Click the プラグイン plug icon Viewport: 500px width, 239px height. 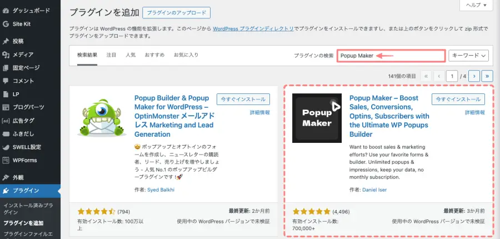[x=6, y=191]
